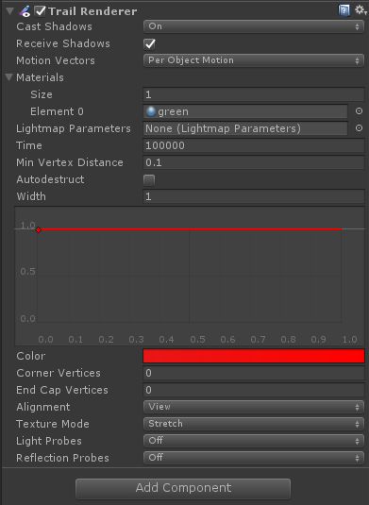Click the Lightmap Parameters label
Viewport: 369px width, 505px height.
(x=74, y=128)
